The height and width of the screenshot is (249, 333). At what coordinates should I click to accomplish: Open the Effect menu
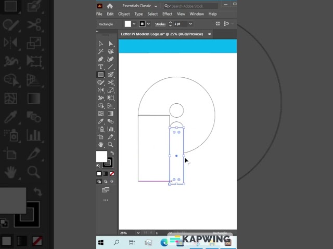click(168, 14)
